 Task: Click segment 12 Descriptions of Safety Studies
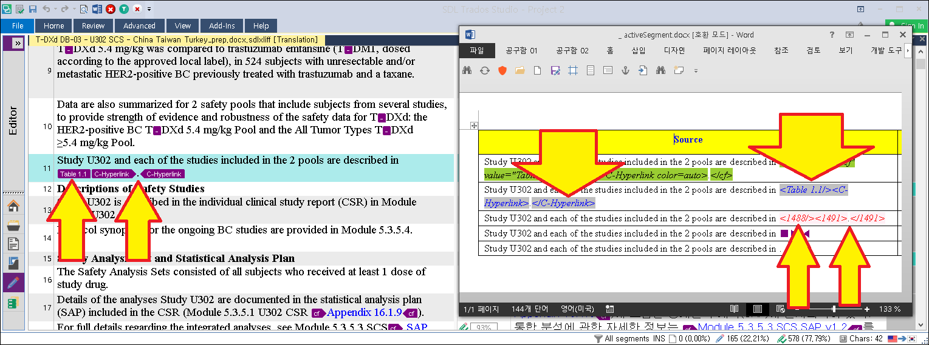[x=131, y=189]
